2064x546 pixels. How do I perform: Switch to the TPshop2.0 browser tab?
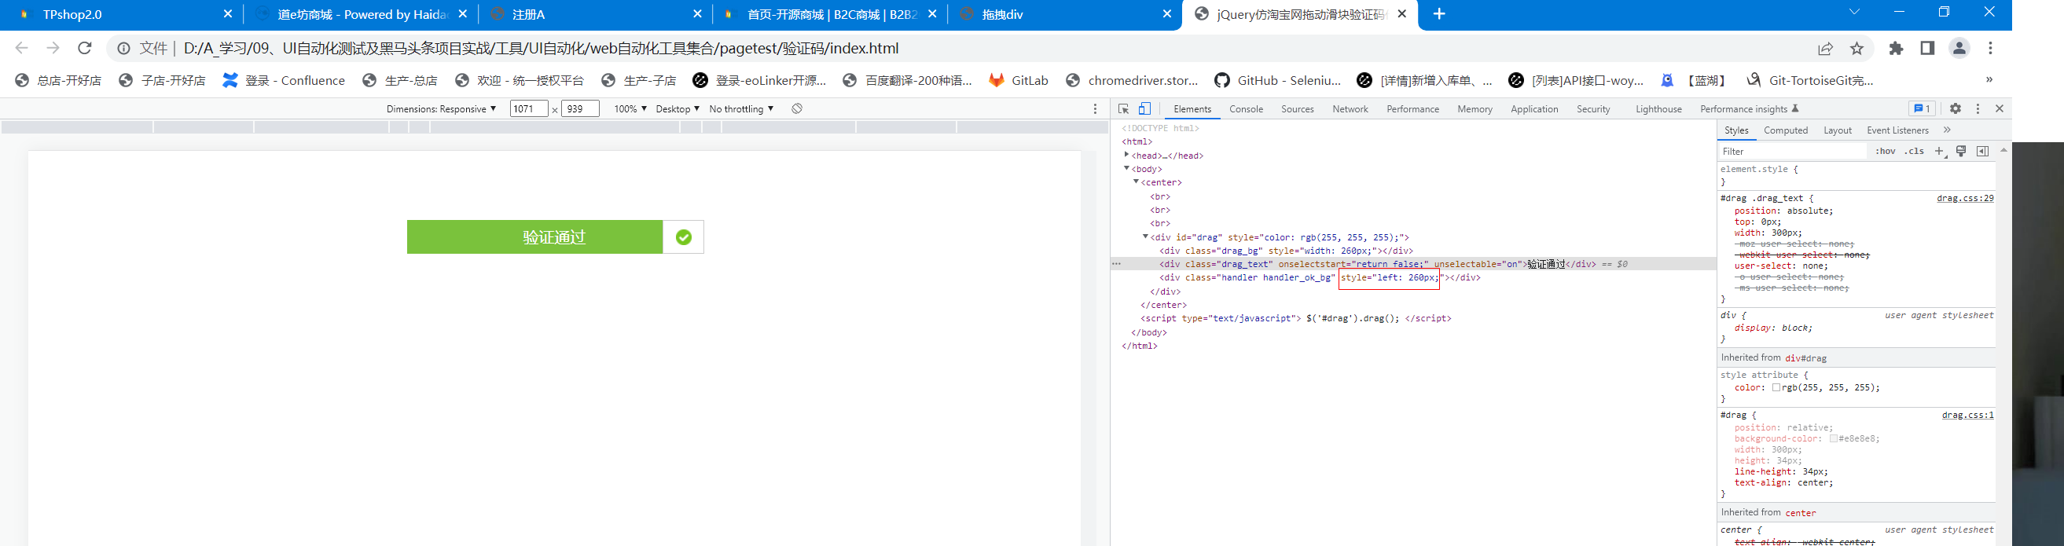[x=120, y=14]
